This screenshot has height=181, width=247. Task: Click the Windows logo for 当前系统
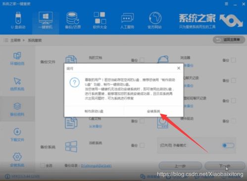pos(71,146)
